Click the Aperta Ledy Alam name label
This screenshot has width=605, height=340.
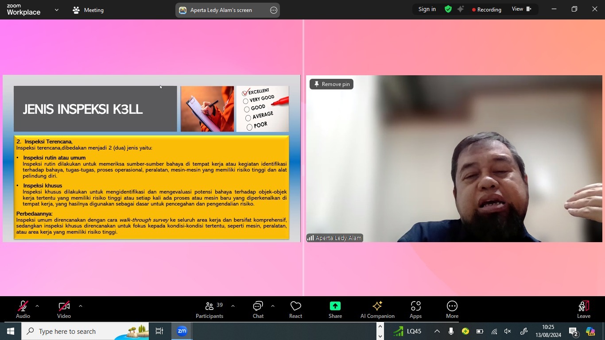point(338,238)
